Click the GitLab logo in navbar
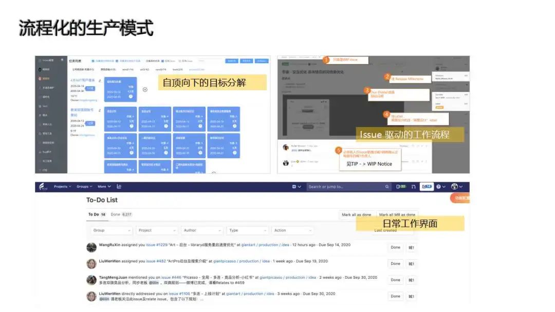This screenshot has height=312, width=555. pos(43,187)
